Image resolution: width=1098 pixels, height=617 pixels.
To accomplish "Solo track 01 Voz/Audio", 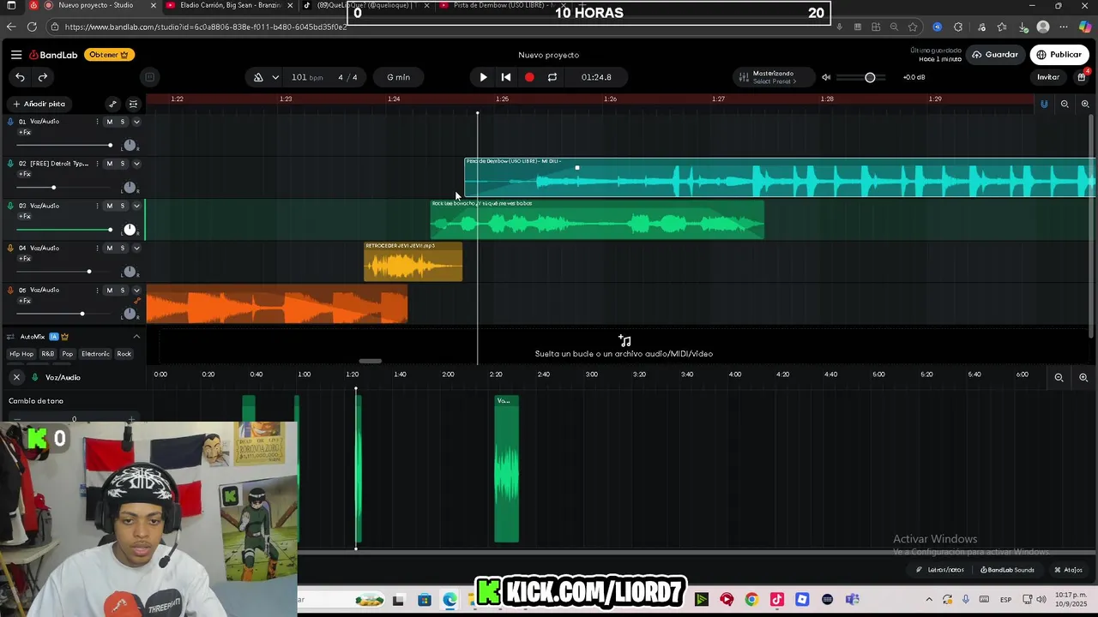I will [122, 122].
